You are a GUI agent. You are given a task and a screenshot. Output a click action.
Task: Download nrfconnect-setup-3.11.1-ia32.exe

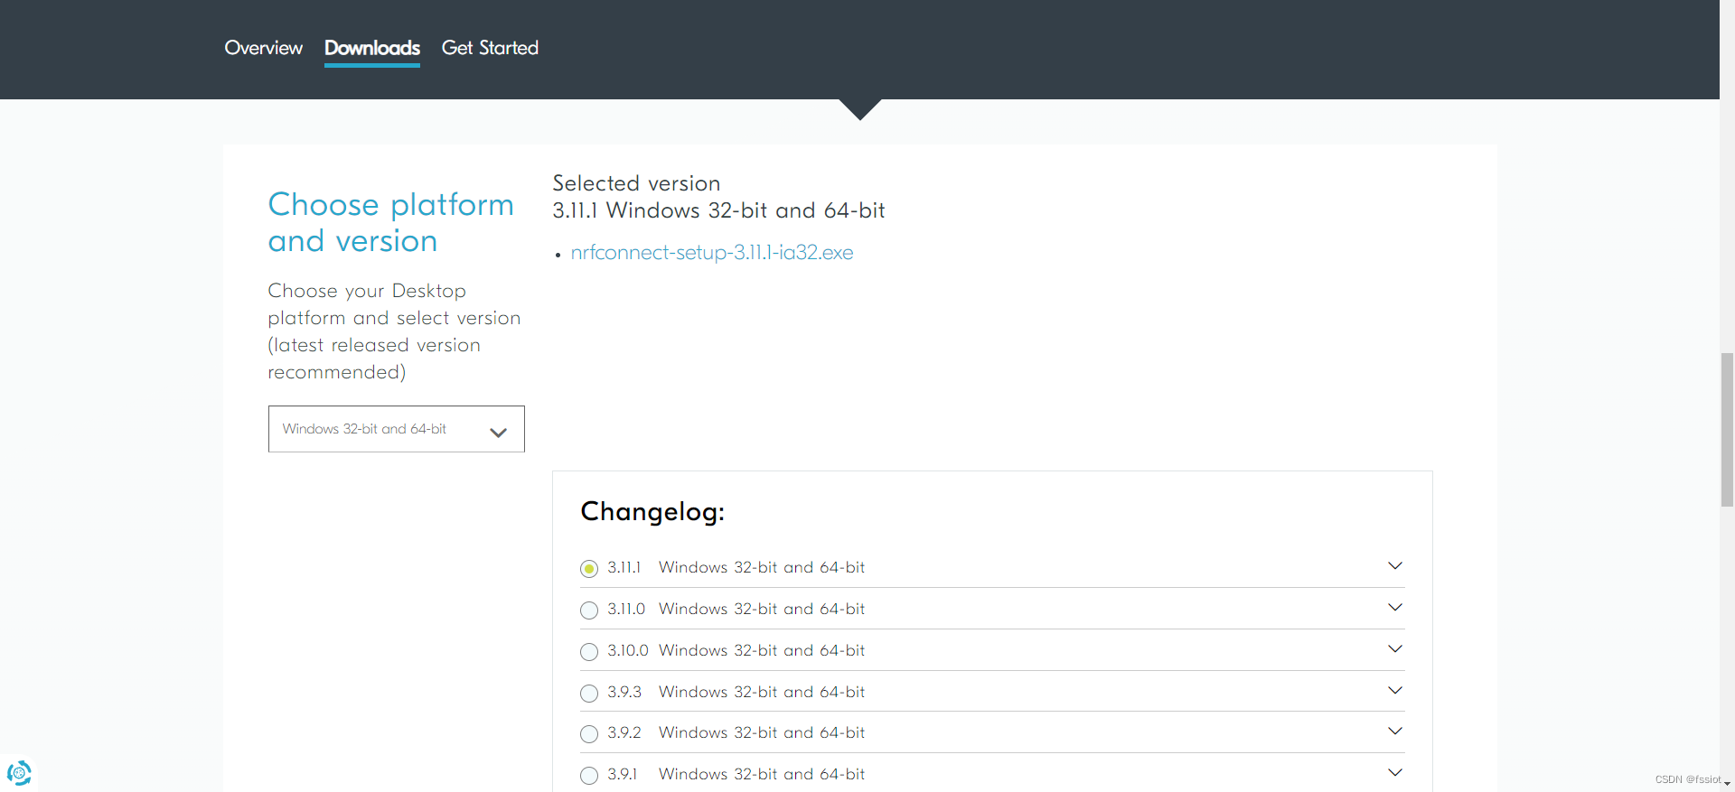712,253
